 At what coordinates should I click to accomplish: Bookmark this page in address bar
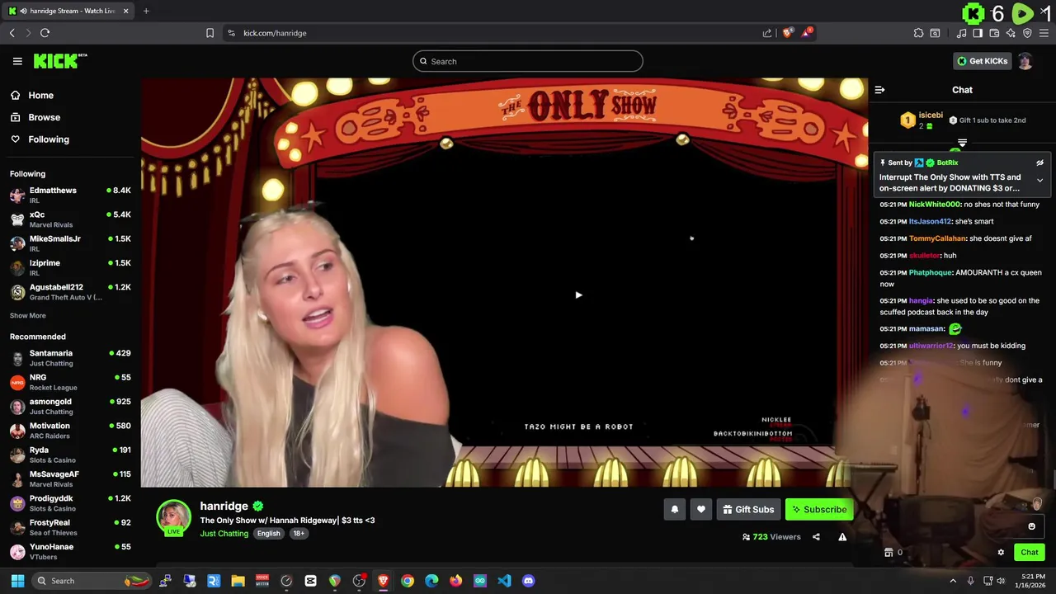(210, 33)
